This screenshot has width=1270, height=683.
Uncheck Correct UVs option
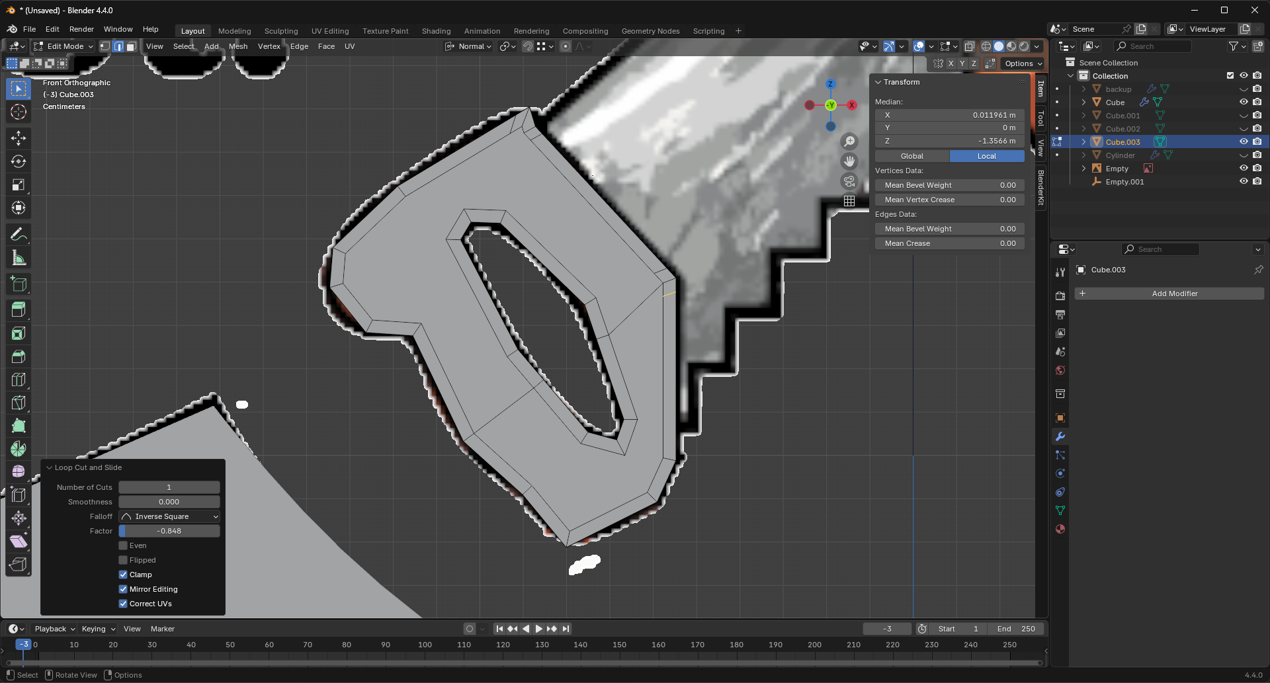pyautogui.click(x=123, y=604)
